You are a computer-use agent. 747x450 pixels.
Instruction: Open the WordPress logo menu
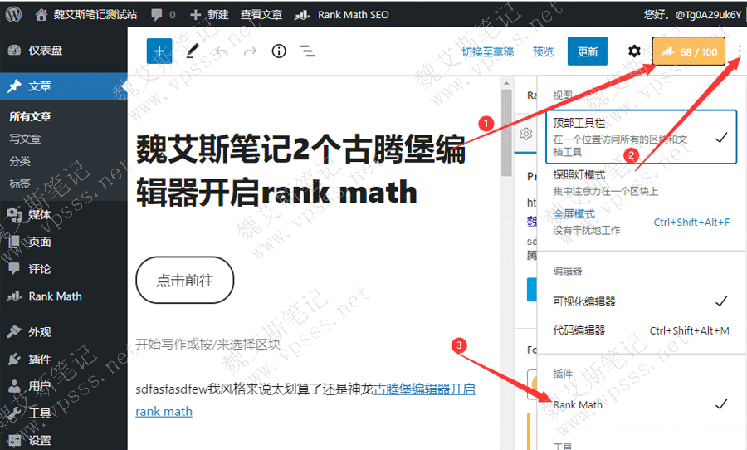[13, 14]
